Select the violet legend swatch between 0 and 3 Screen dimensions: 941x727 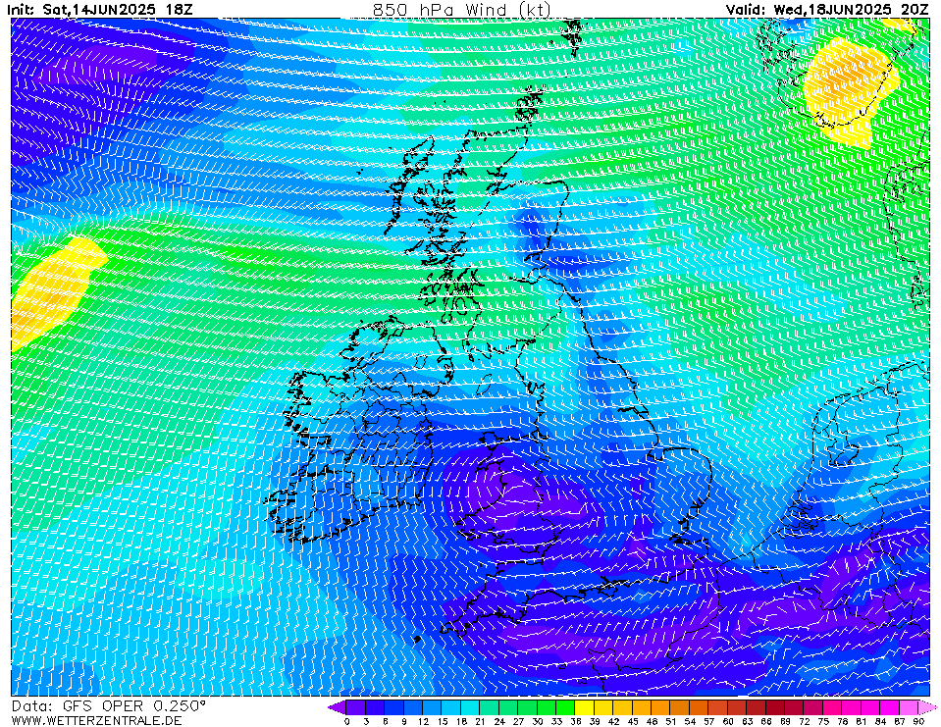[356, 707]
